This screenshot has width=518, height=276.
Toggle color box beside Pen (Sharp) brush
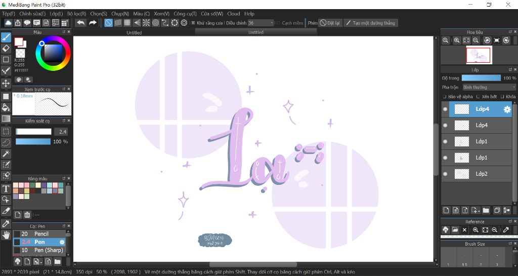point(17,250)
